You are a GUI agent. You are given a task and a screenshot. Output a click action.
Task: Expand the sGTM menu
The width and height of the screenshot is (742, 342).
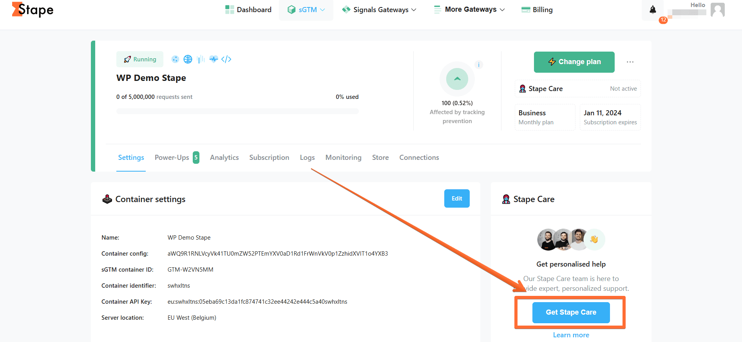306,10
